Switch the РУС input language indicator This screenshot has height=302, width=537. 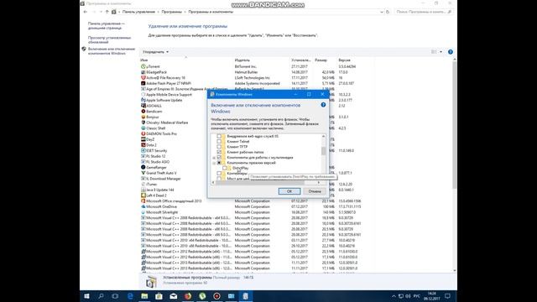click(416, 296)
